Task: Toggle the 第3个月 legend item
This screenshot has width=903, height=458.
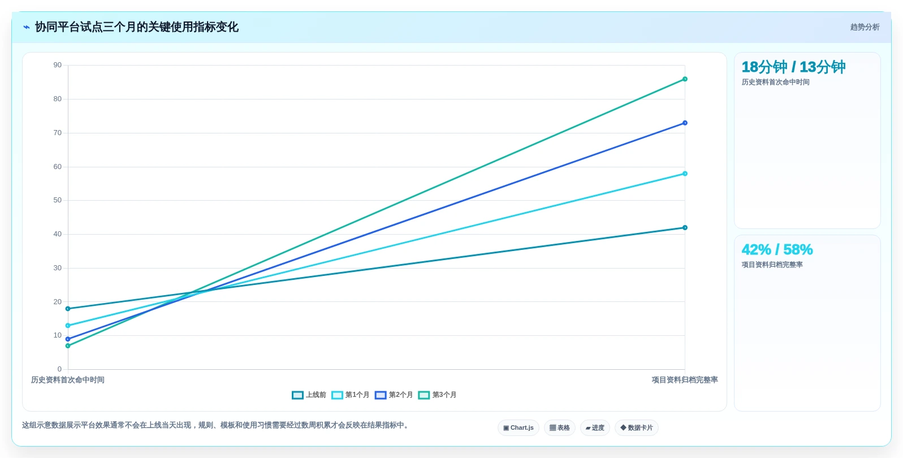Action: coord(437,395)
